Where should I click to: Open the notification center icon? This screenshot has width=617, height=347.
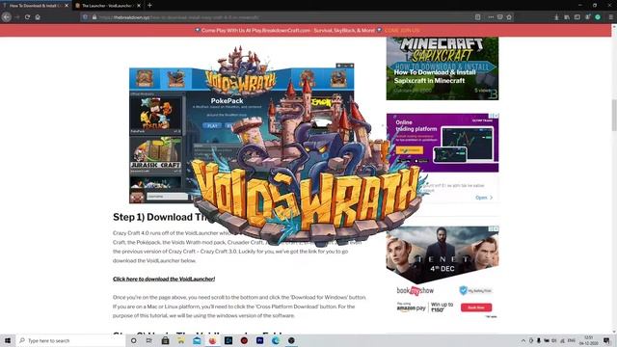[x=606, y=340]
